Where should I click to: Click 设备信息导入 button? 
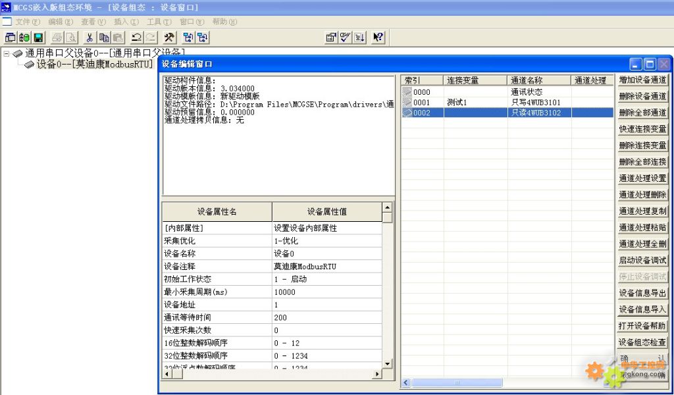pyautogui.click(x=642, y=309)
